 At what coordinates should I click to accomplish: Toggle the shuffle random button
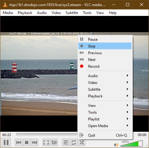point(81,142)
